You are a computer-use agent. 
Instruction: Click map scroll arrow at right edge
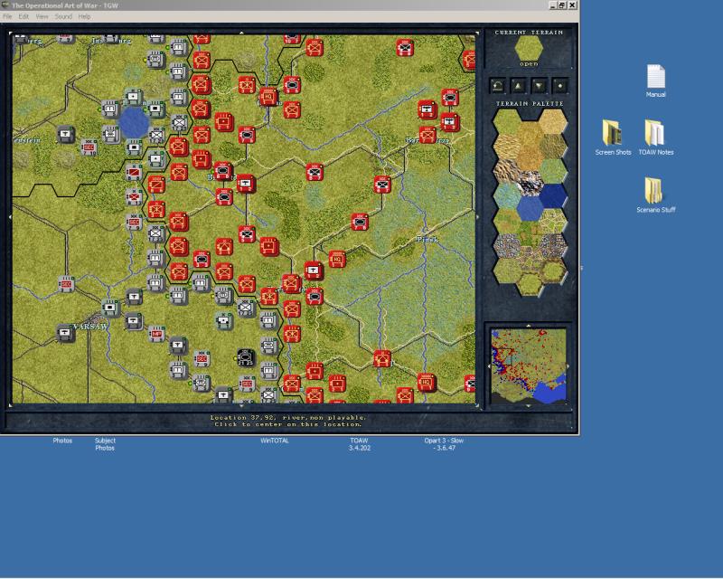click(478, 216)
